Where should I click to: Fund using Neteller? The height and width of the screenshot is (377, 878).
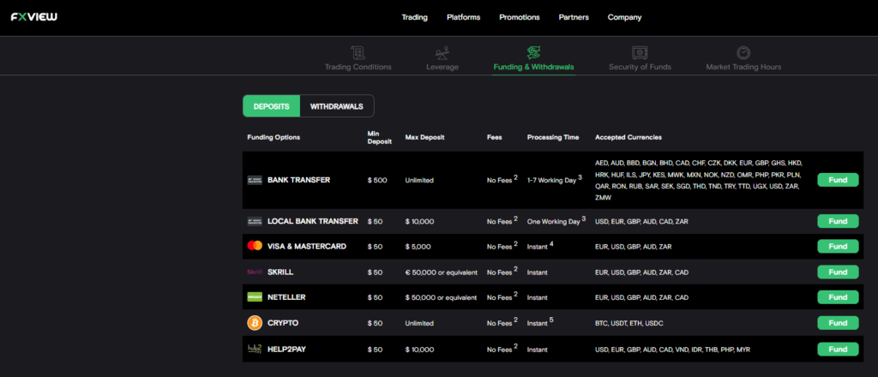pos(838,297)
